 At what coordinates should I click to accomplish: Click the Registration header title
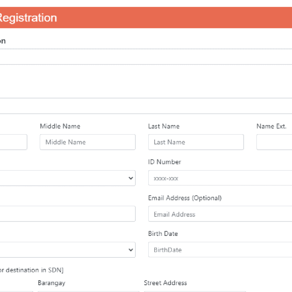(28, 18)
